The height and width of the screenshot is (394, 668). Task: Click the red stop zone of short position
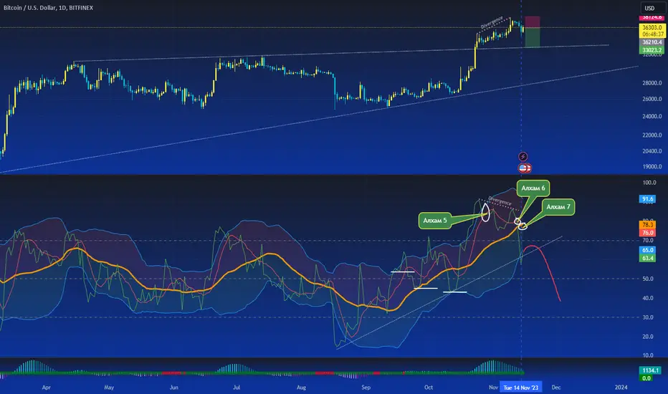533,22
